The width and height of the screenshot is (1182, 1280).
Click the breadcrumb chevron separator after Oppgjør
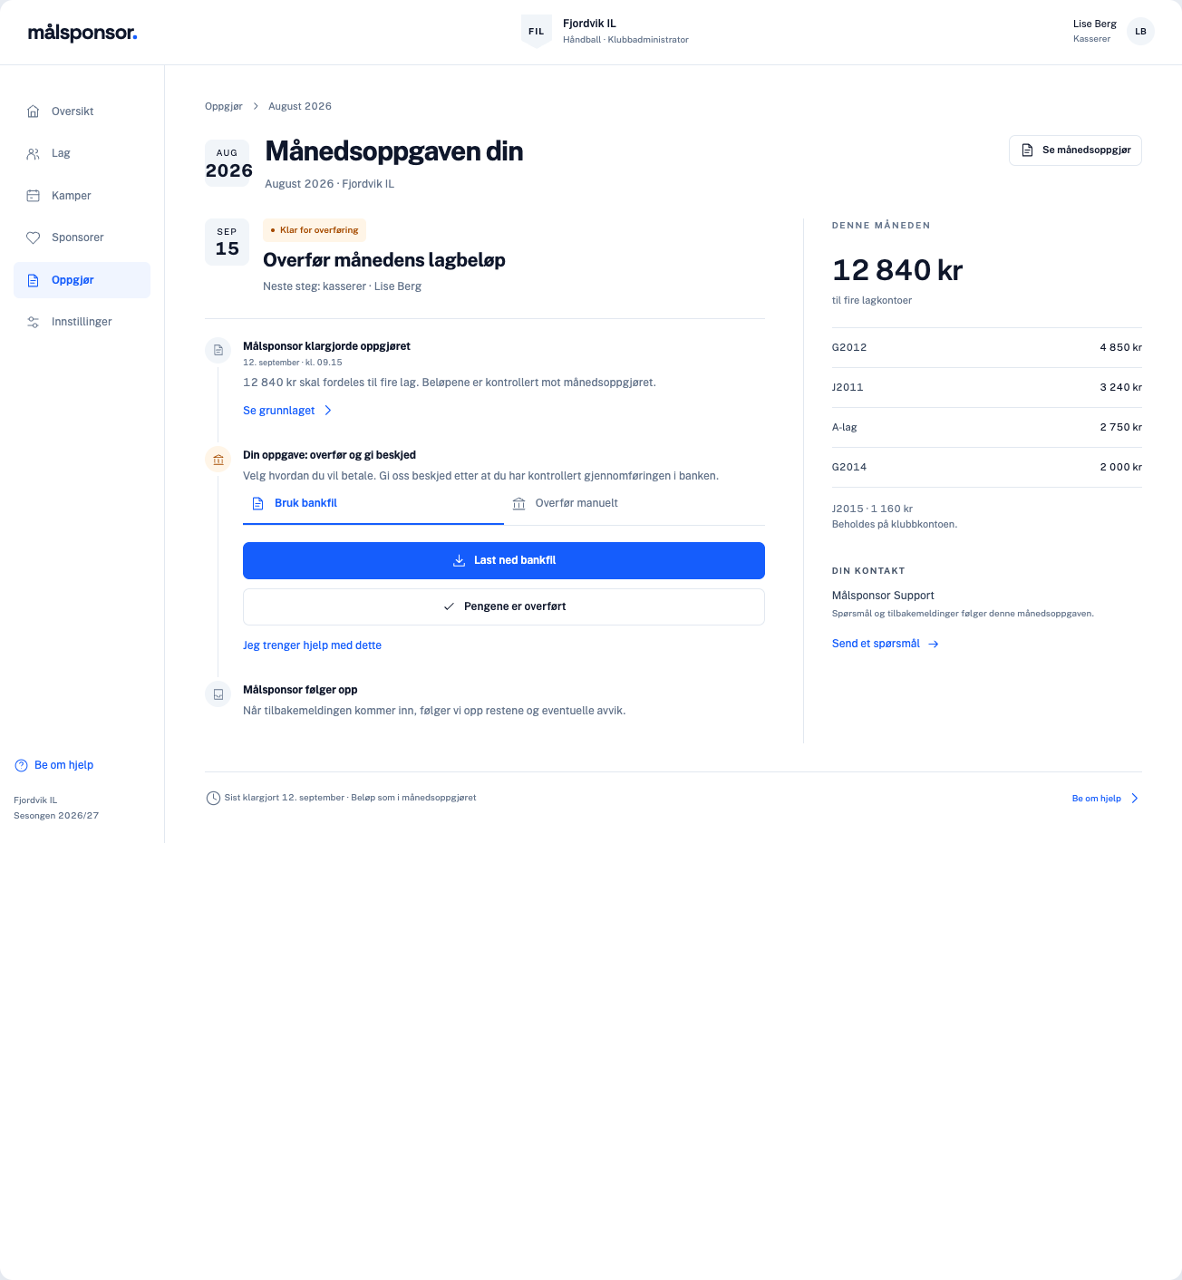pos(256,106)
